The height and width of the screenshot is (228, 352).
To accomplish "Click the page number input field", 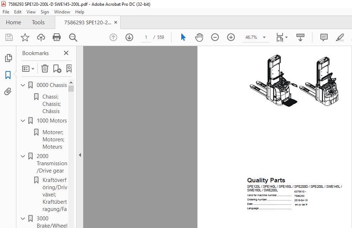I will click(146, 37).
